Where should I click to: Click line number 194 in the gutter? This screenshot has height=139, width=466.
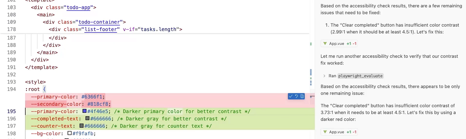click(x=11, y=89)
